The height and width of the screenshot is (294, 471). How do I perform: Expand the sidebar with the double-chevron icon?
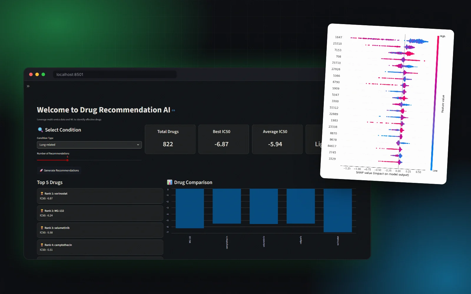coord(28,86)
